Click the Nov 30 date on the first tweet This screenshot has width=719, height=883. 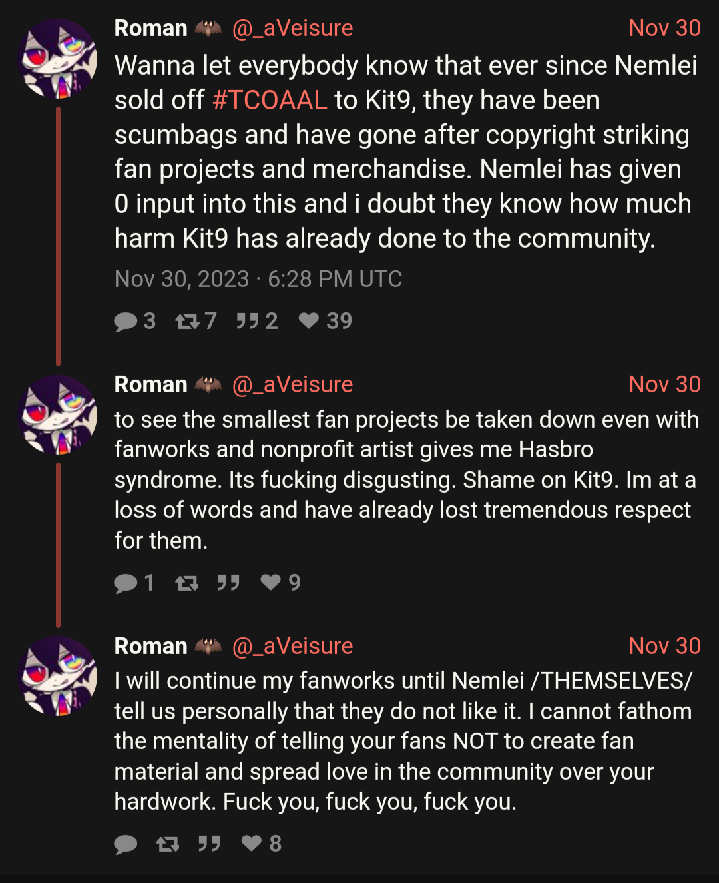(664, 28)
